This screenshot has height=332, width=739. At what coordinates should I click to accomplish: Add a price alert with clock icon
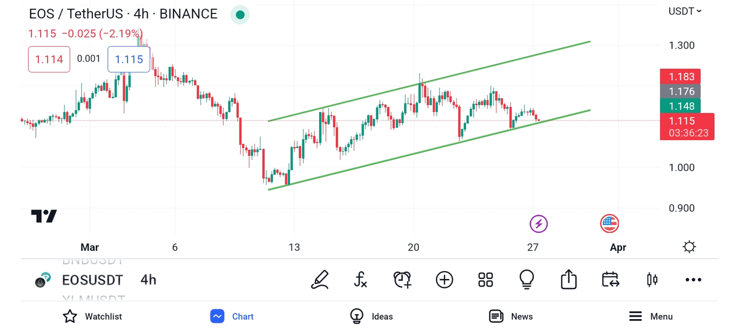(402, 280)
